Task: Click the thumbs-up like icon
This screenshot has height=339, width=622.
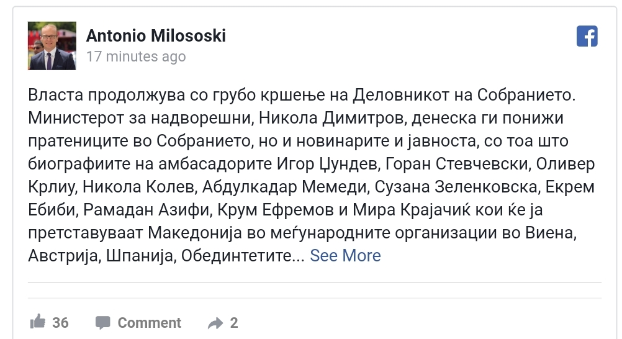Action: point(38,322)
